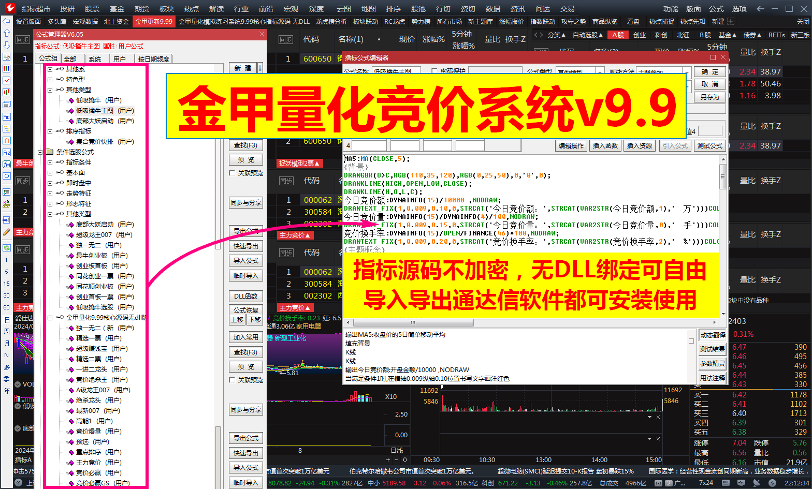Expand the 走势特征 tree node
Screen dimensions: 812x489
[x=50, y=193]
